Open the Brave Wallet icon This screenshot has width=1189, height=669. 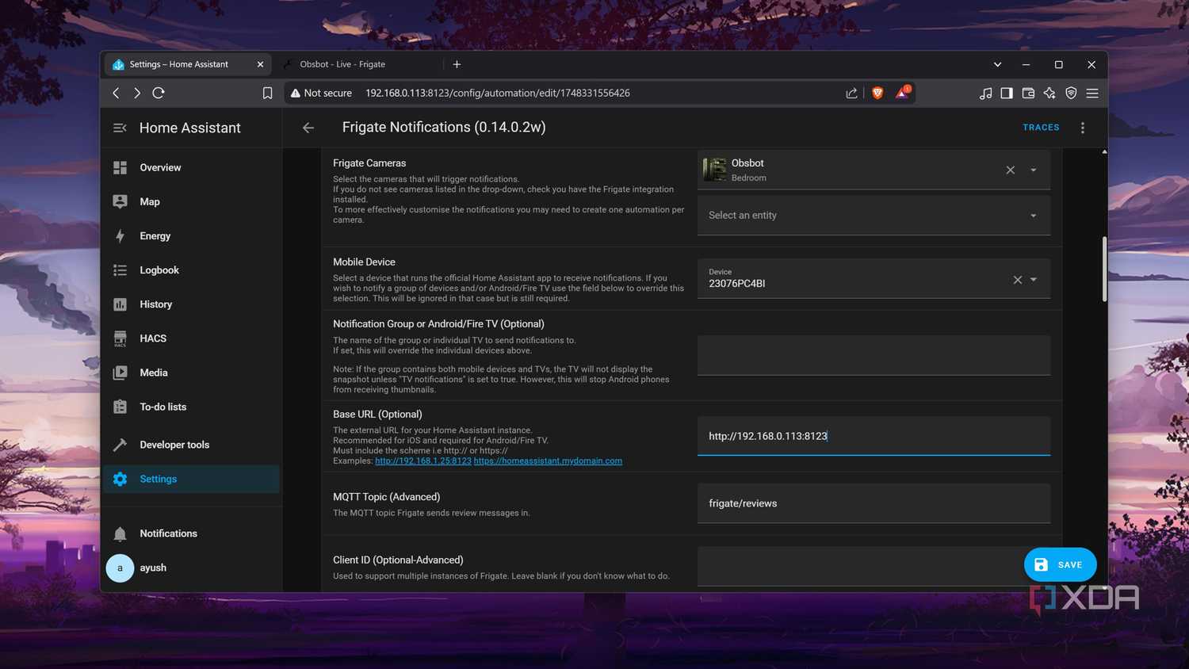pyautogui.click(x=1028, y=93)
